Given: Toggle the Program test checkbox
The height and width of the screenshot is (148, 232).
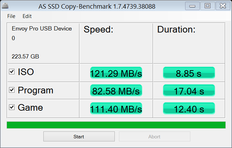Looking at the screenshot, I should (x=12, y=90).
